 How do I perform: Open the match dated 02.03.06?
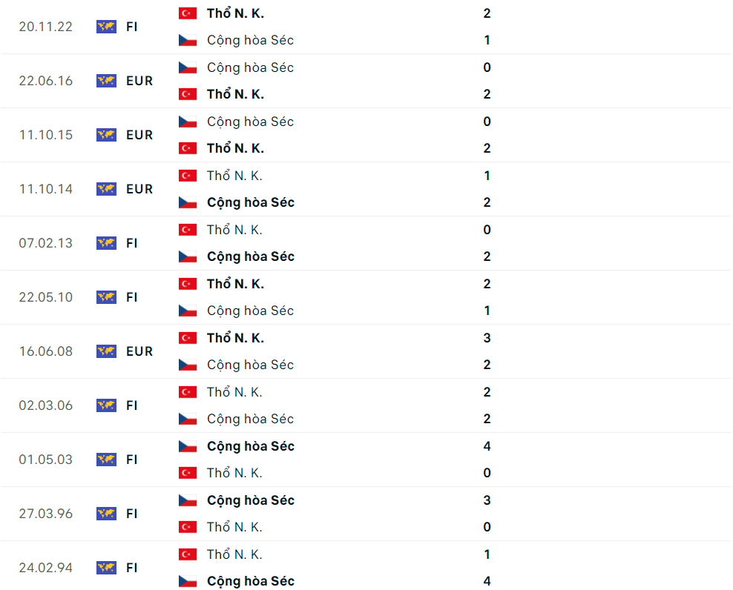coord(46,405)
